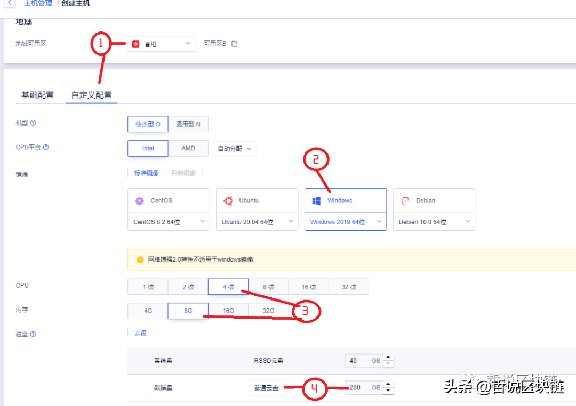Viewport: 576px width, 406px height.
Task: Select the Windows image card
Action: (346, 200)
